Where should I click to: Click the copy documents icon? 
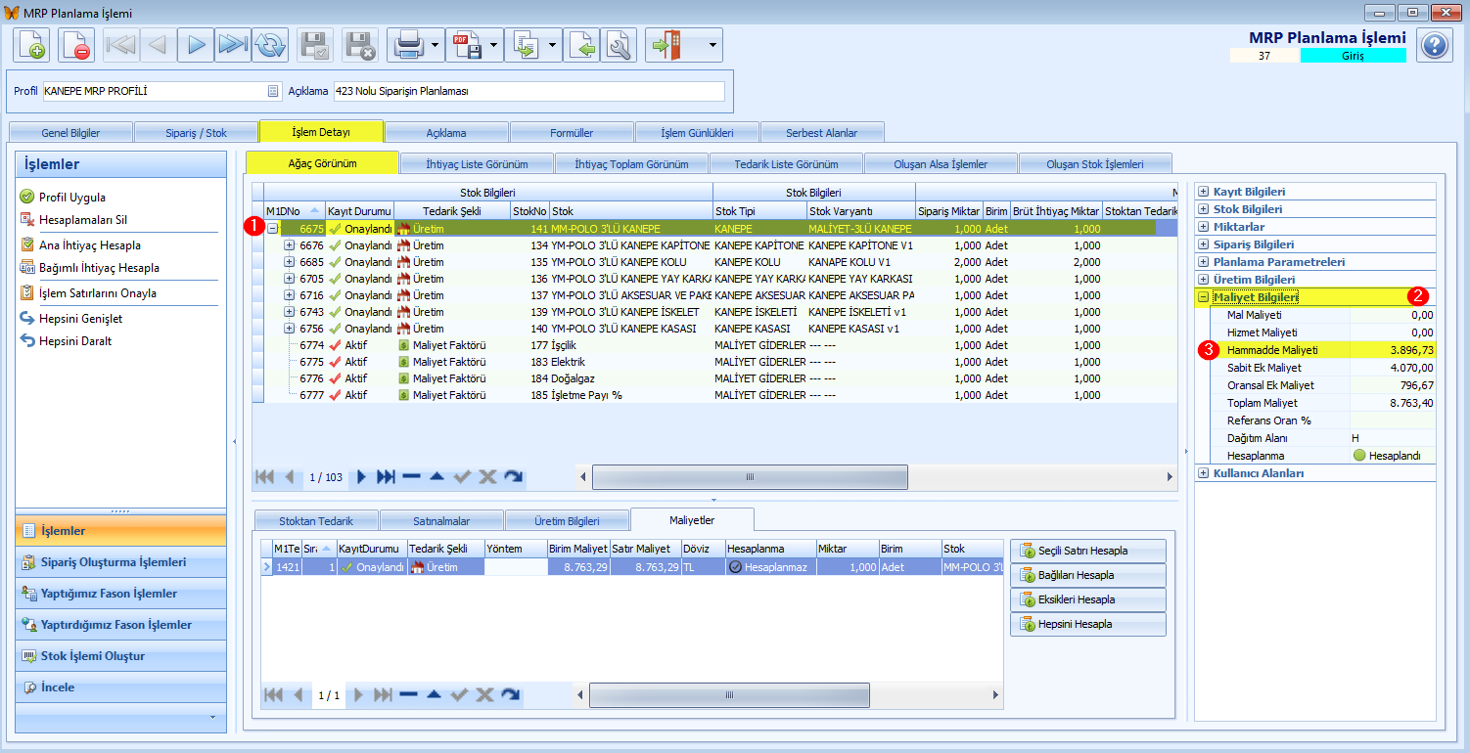pos(525,45)
